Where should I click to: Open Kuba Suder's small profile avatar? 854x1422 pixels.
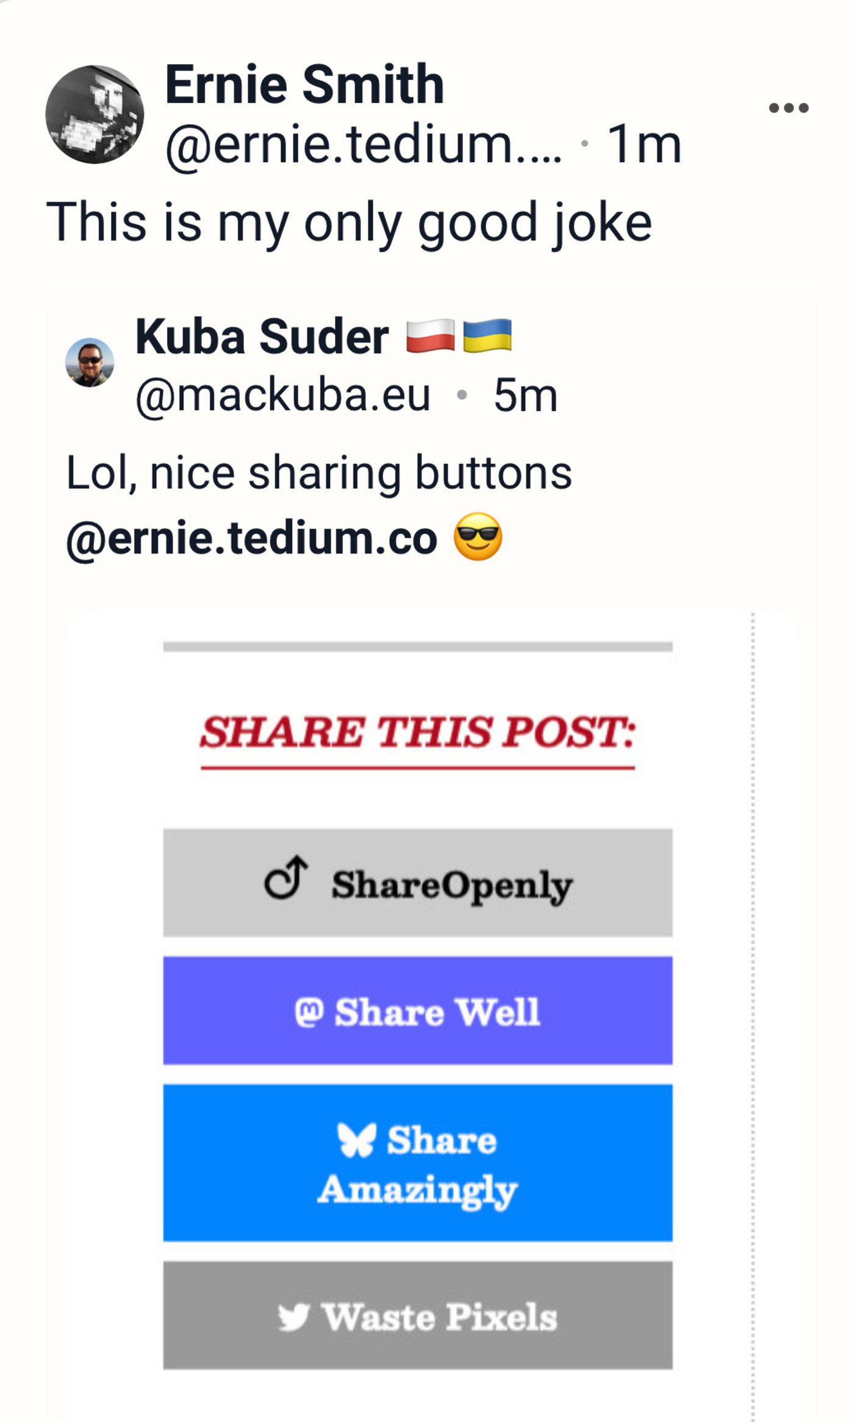[90, 363]
